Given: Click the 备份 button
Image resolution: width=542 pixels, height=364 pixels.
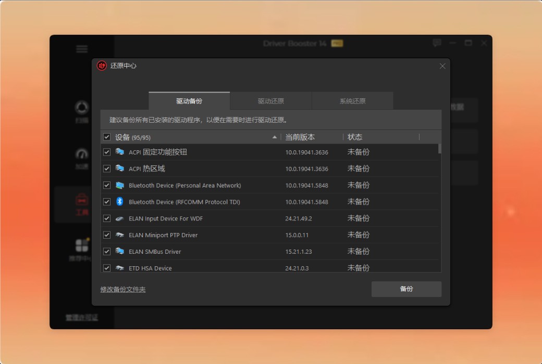Looking at the screenshot, I should (x=406, y=289).
